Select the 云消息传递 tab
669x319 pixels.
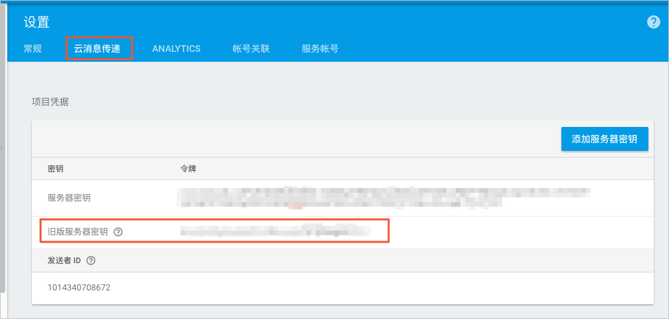(97, 49)
